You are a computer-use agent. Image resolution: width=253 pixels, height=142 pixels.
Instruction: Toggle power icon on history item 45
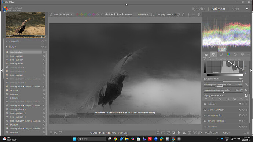click(x=44, y=75)
